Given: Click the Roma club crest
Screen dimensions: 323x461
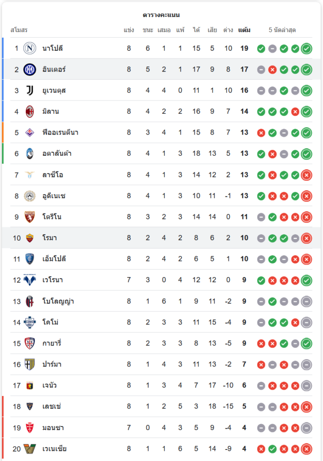Looking at the screenshot, I should pos(29,238).
